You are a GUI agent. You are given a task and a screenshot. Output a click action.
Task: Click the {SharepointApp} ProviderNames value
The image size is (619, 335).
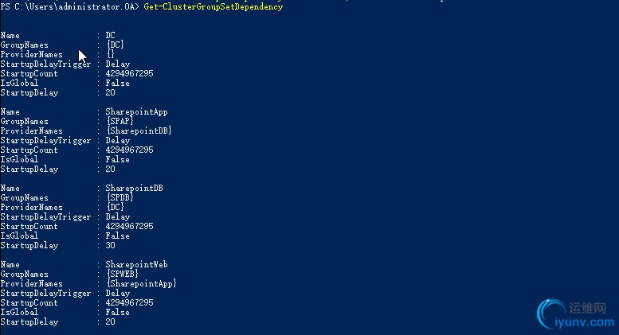141,284
